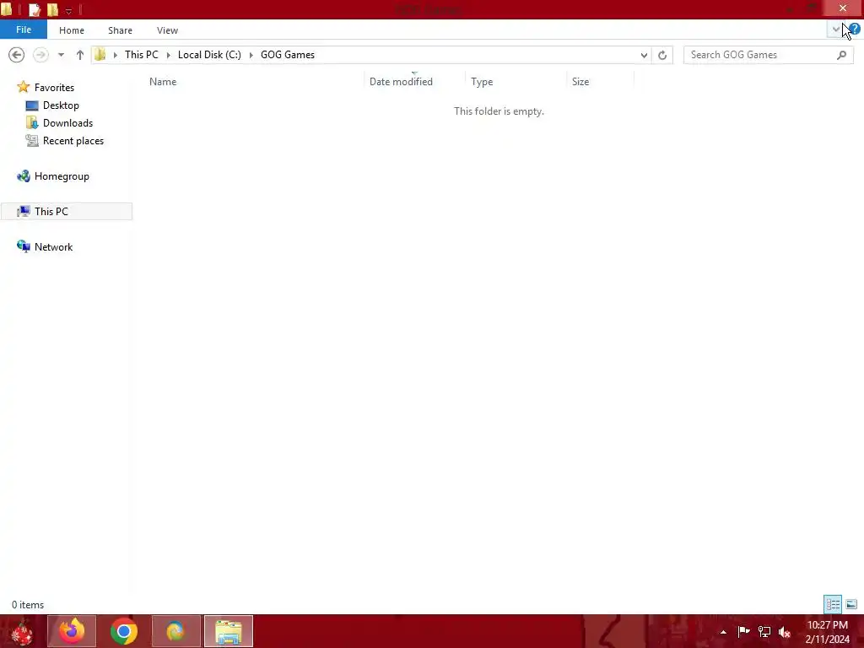Open the Start button on taskbar

point(22,631)
